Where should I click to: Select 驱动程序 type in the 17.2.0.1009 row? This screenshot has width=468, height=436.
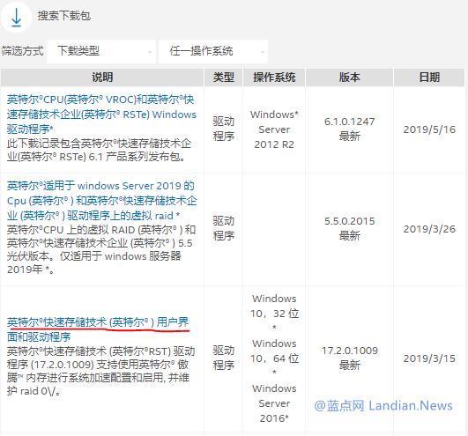[223, 358]
